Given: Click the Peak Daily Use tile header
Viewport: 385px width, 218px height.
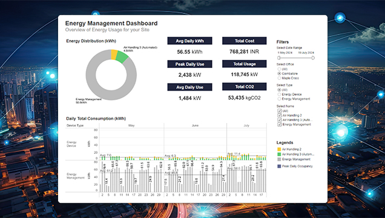Looking at the screenshot, I should click(x=190, y=64).
